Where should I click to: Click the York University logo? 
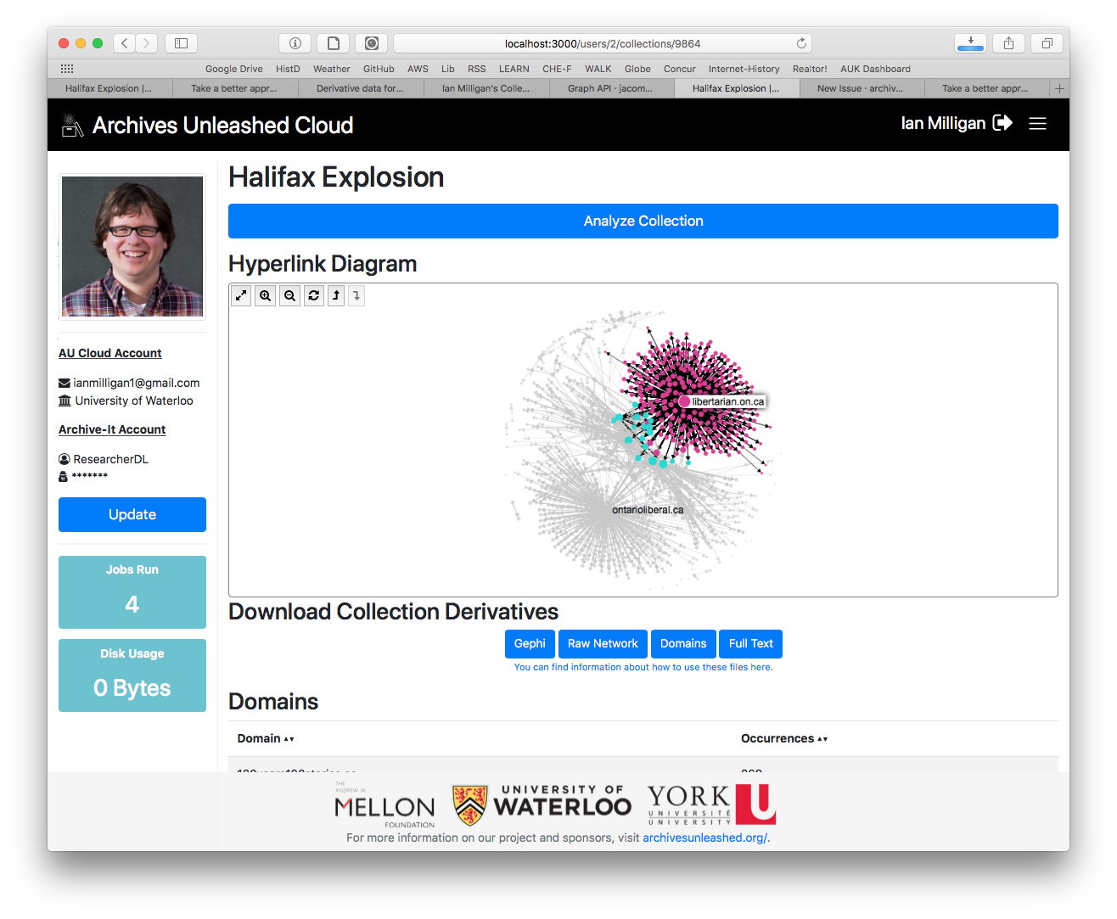pyautogui.click(x=711, y=804)
